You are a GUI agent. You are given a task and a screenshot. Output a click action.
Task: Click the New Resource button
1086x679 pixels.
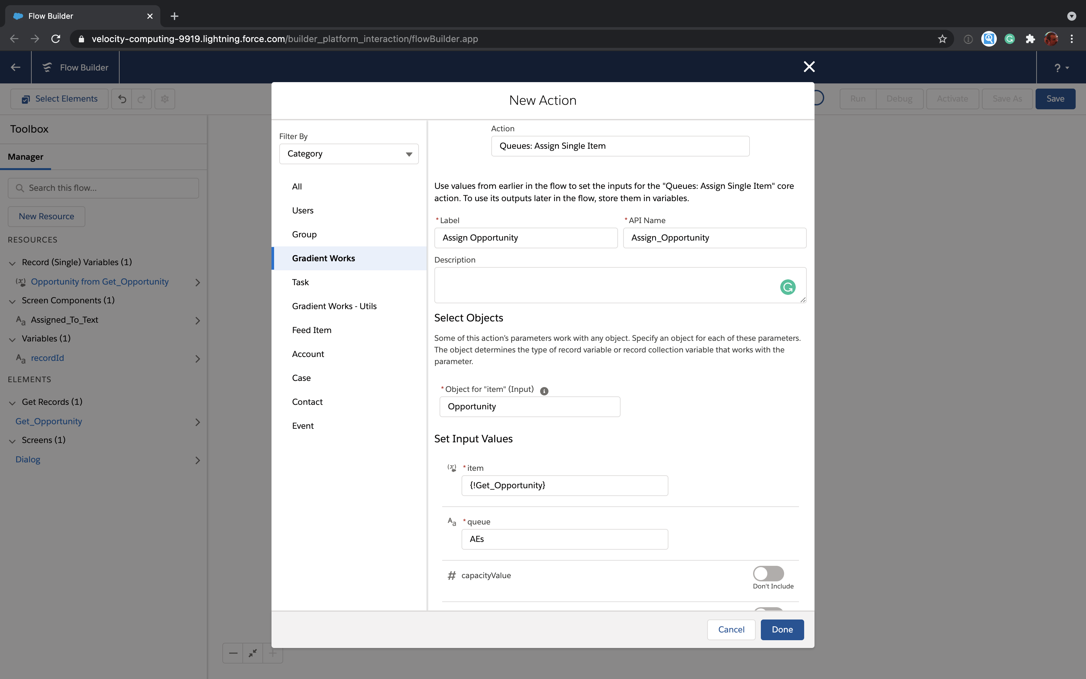[46, 216]
